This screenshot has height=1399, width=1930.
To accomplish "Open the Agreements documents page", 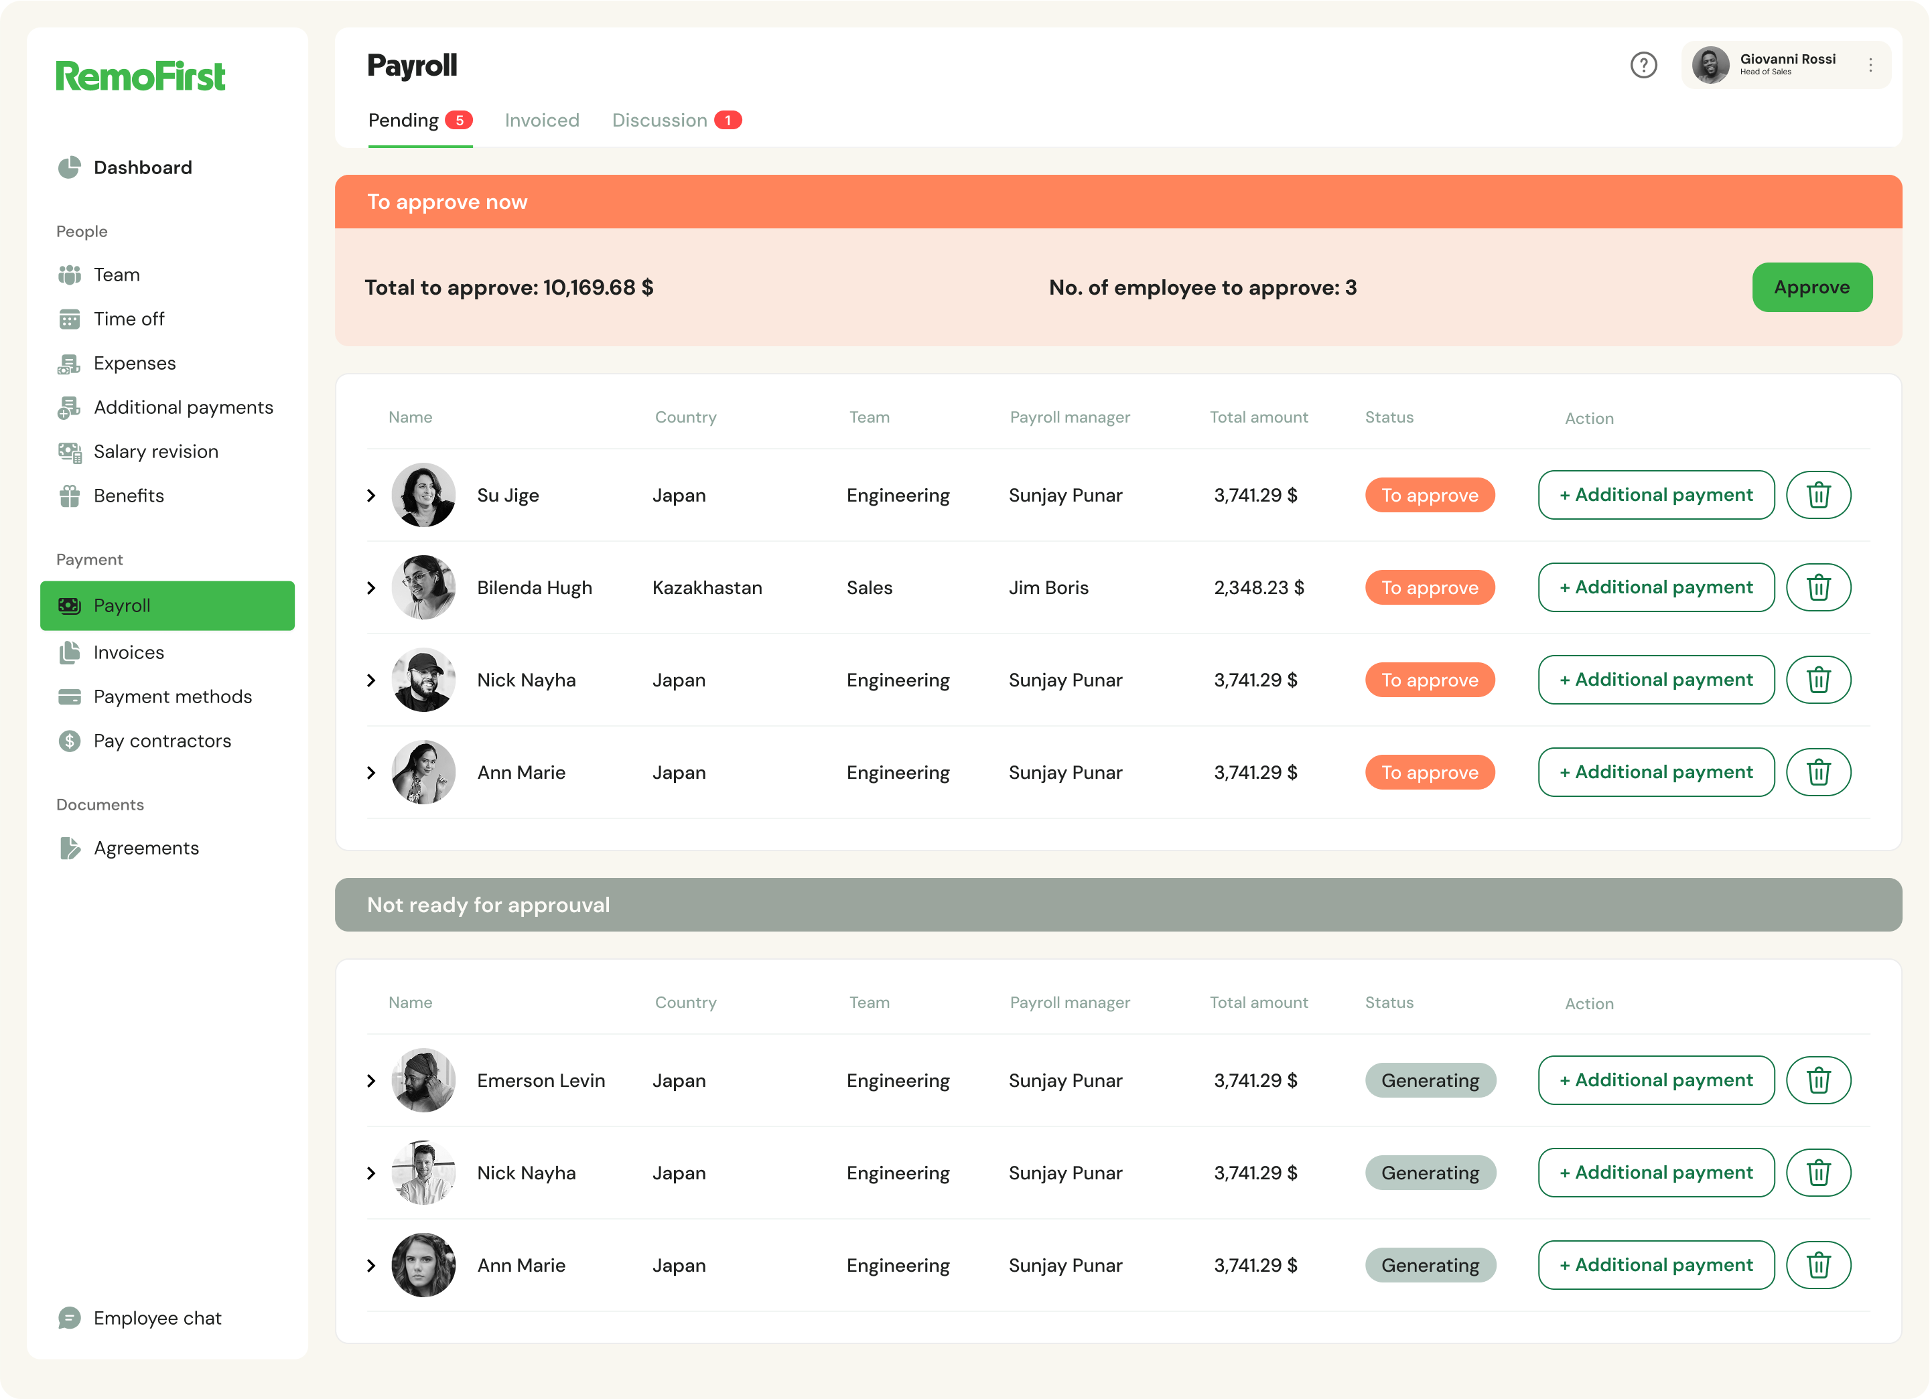I will point(145,848).
